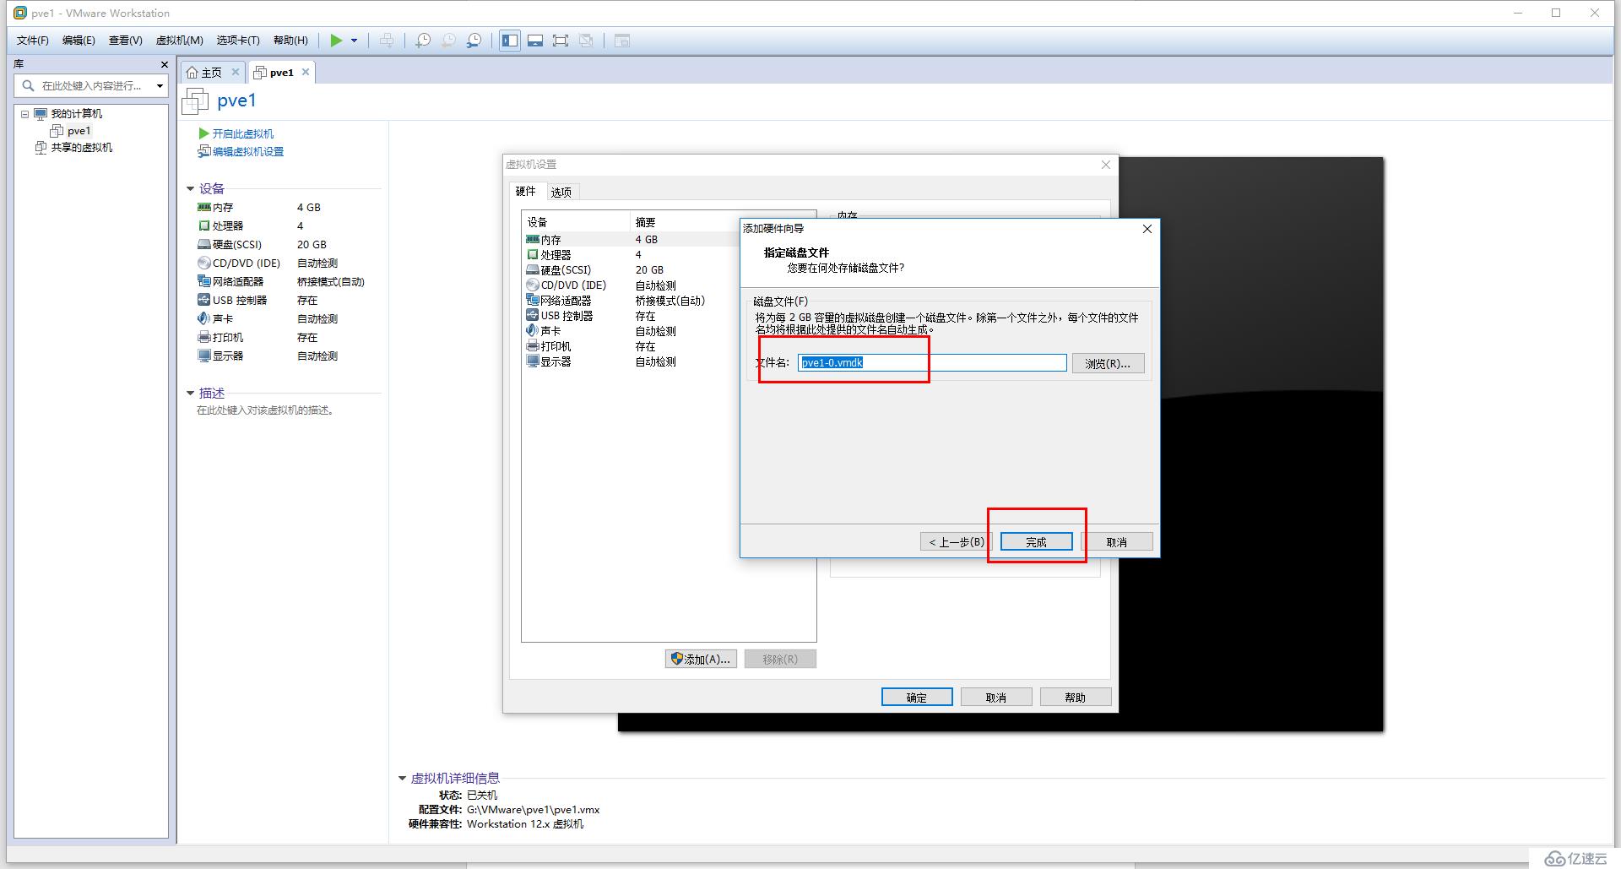The image size is (1621, 869).
Task: Click < 上一步(B) in hardware wizard
Action: [x=957, y=541]
